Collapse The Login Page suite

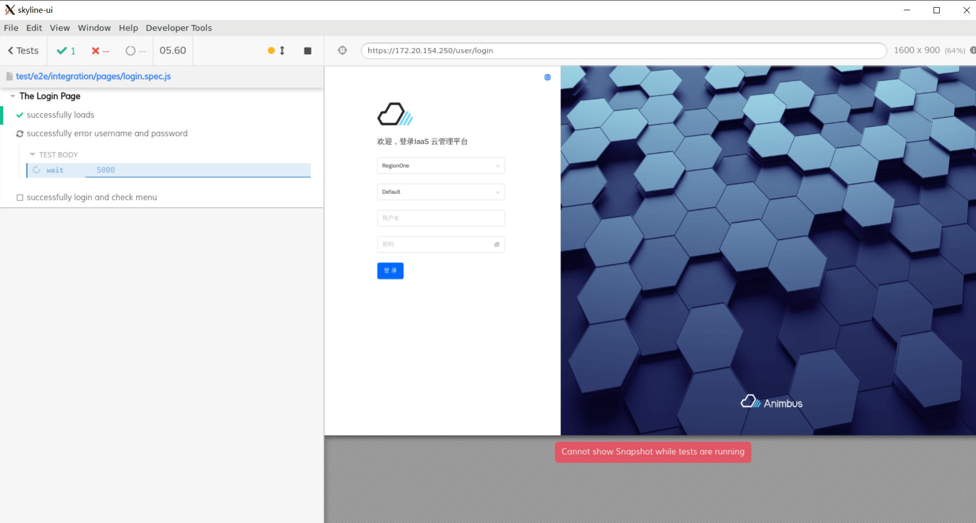(13, 96)
